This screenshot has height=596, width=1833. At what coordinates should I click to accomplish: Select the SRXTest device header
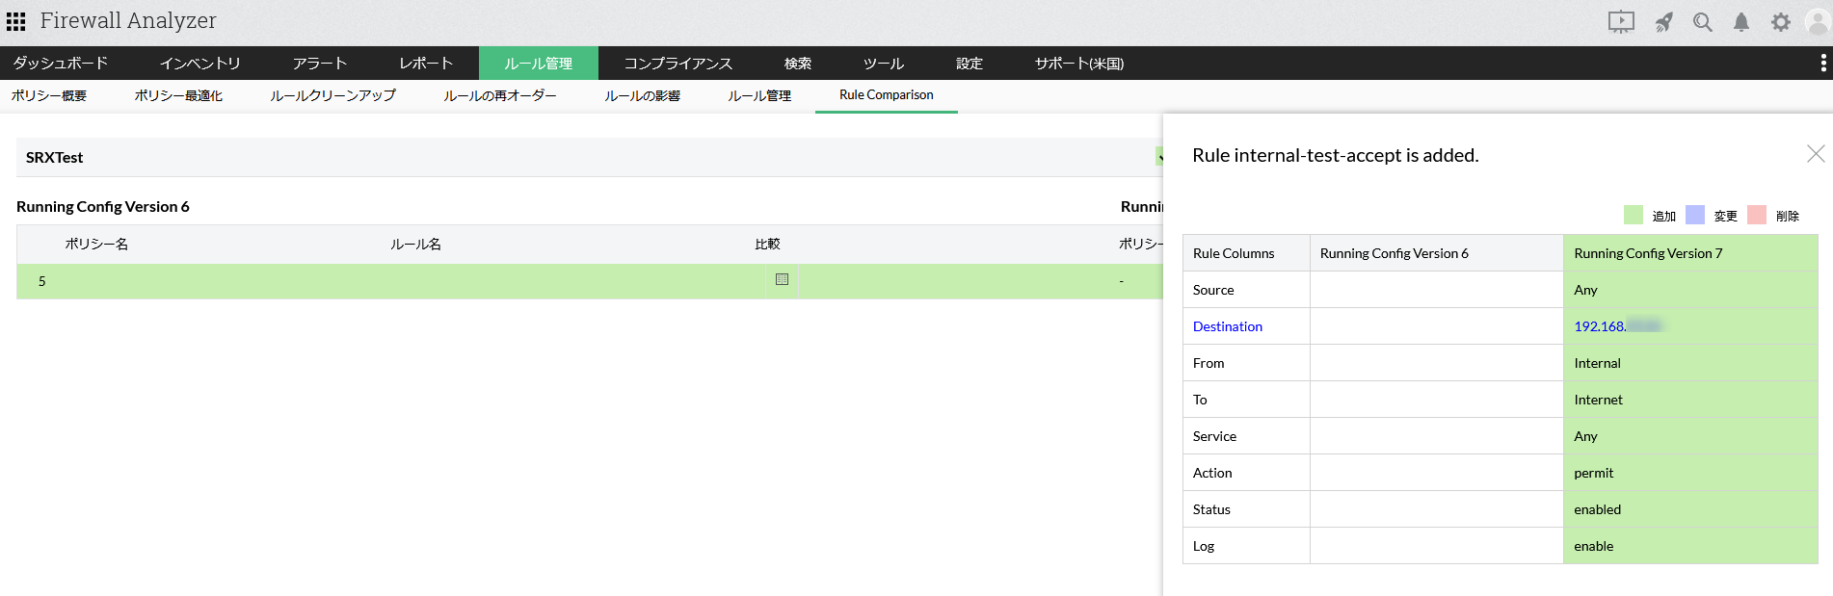point(55,158)
